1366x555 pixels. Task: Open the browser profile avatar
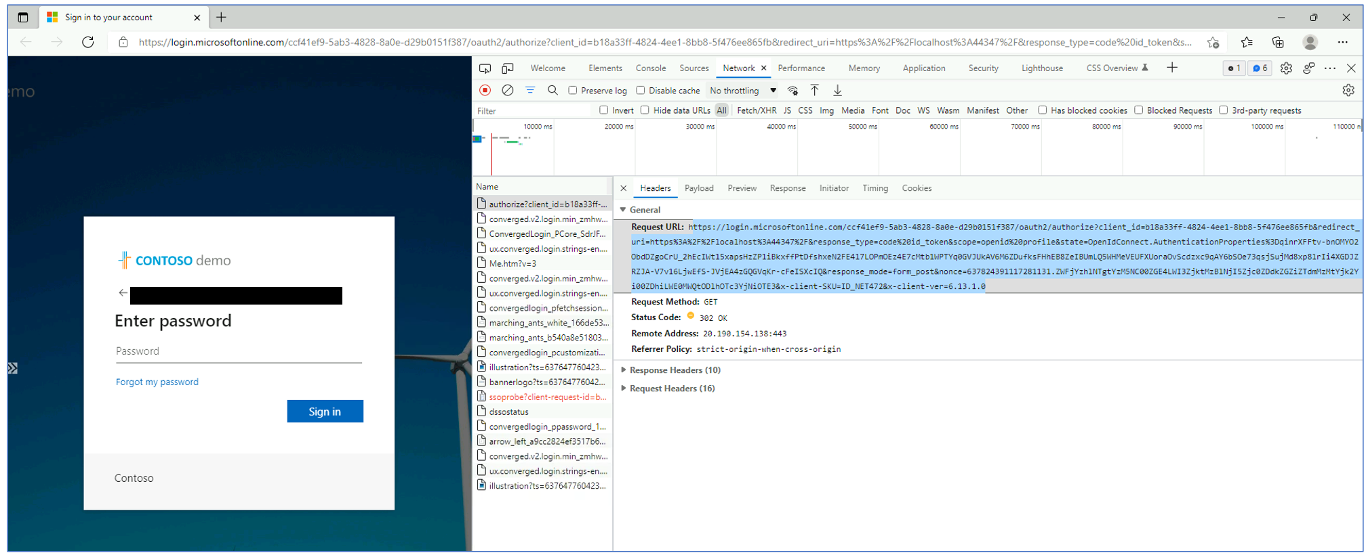(x=1310, y=42)
